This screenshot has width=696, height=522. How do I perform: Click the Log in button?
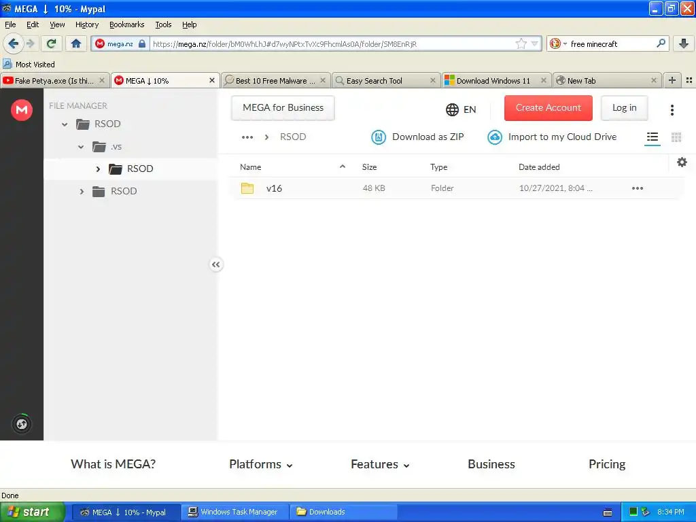coord(624,108)
